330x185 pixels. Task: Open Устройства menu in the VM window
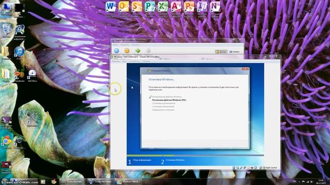pyautogui.click(x=134, y=61)
